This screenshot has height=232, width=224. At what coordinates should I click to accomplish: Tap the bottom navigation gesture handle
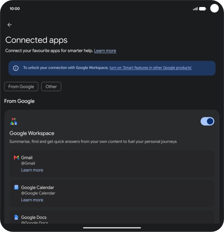pyautogui.click(x=112, y=228)
